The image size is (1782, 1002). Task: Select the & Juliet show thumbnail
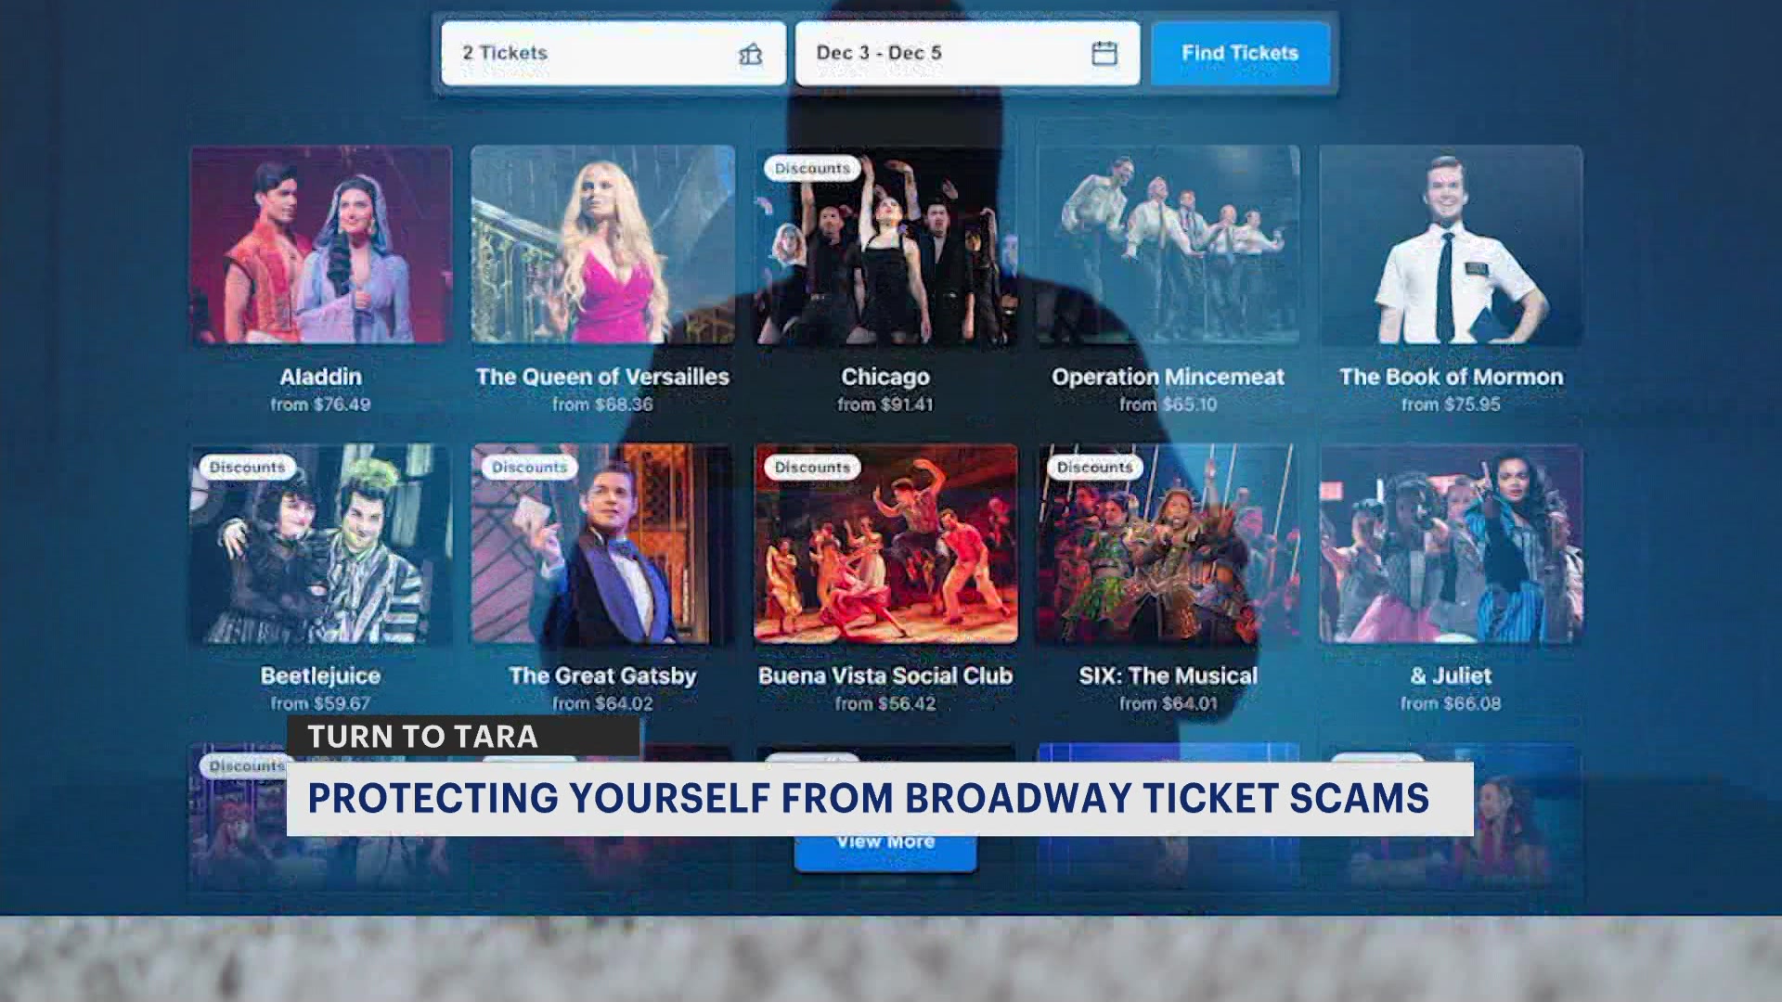(1451, 545)
